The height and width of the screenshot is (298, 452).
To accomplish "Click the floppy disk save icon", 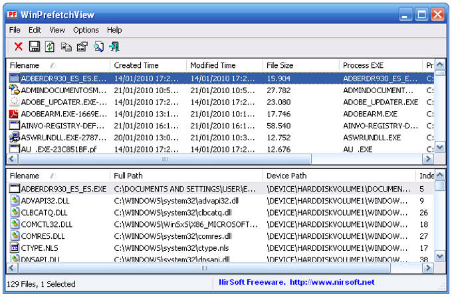I will 35,47.
